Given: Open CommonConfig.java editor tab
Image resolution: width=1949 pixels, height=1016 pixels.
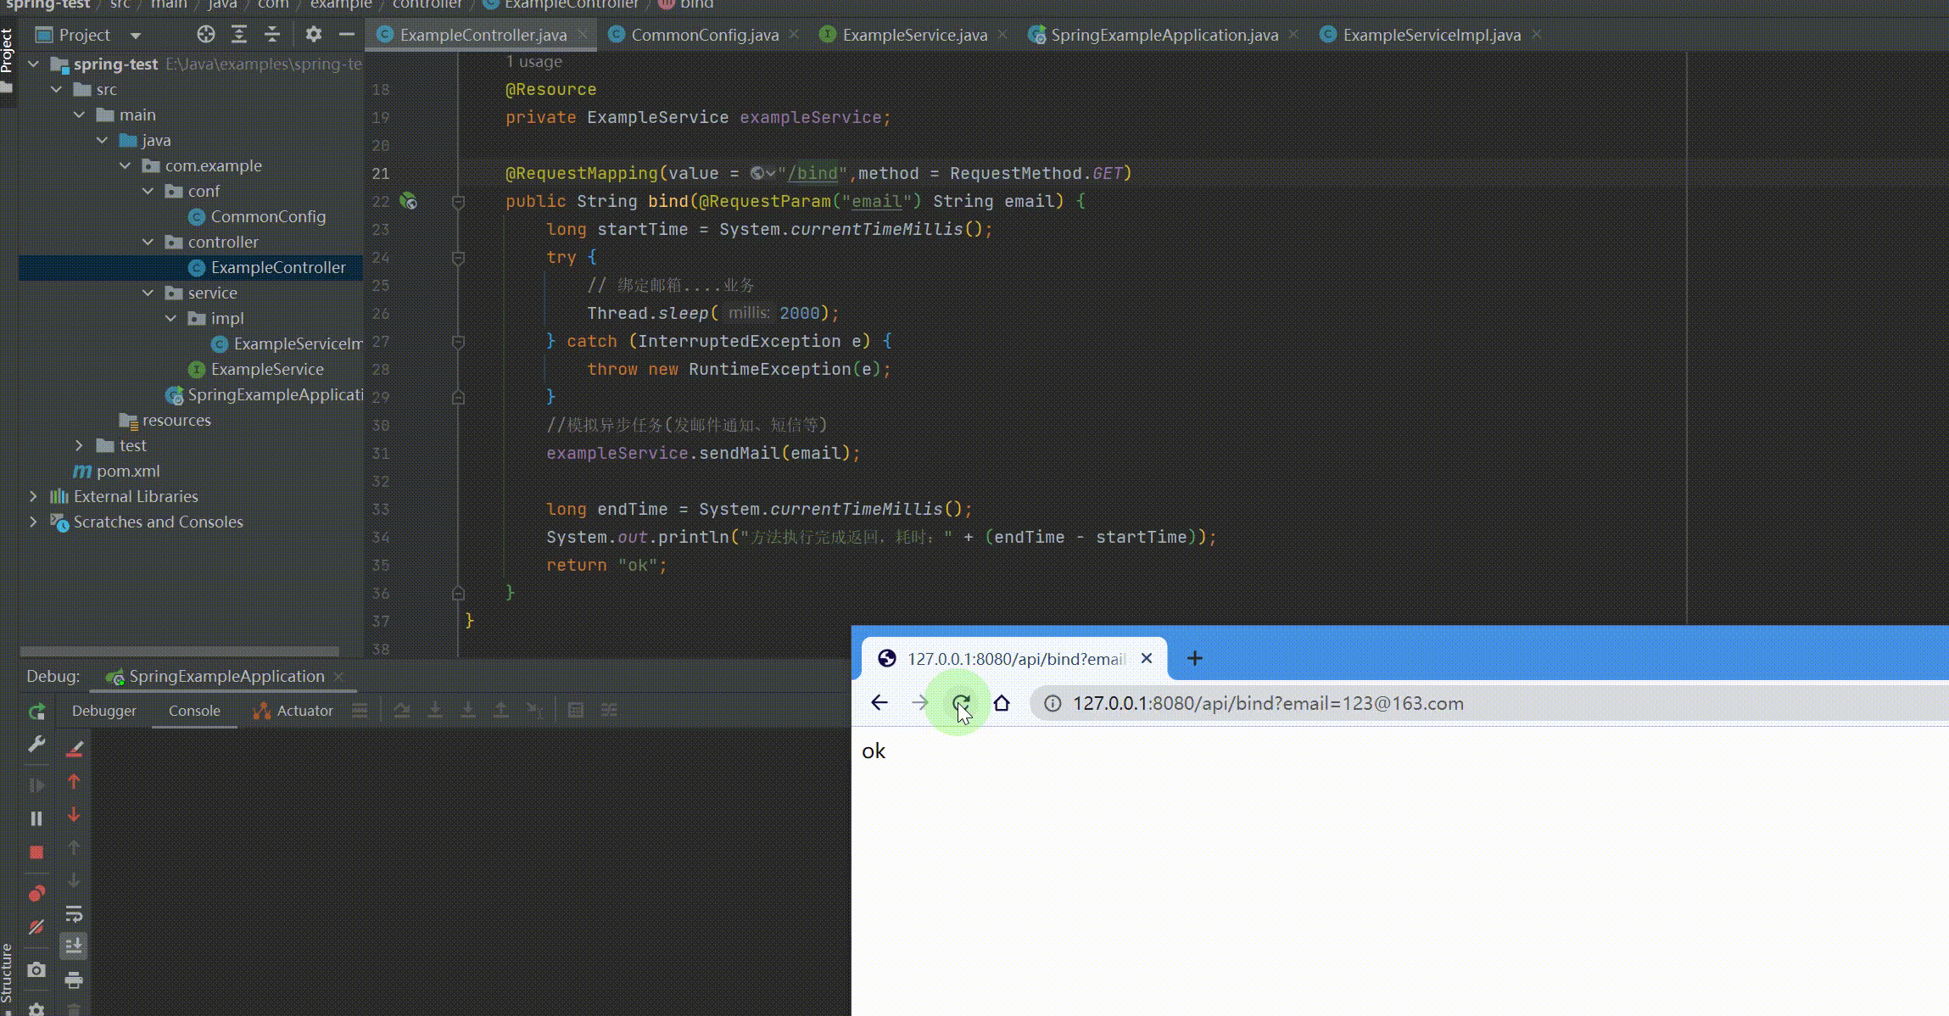Looking at the screenshot, I should pos(704,35).
